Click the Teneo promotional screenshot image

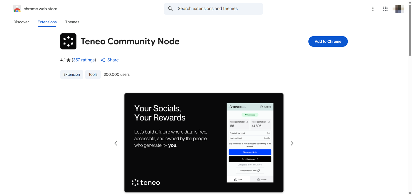(204, 143)
